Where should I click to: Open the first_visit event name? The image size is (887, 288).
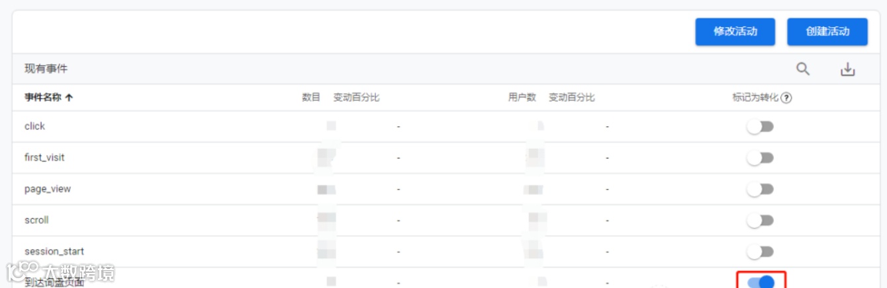44,158
